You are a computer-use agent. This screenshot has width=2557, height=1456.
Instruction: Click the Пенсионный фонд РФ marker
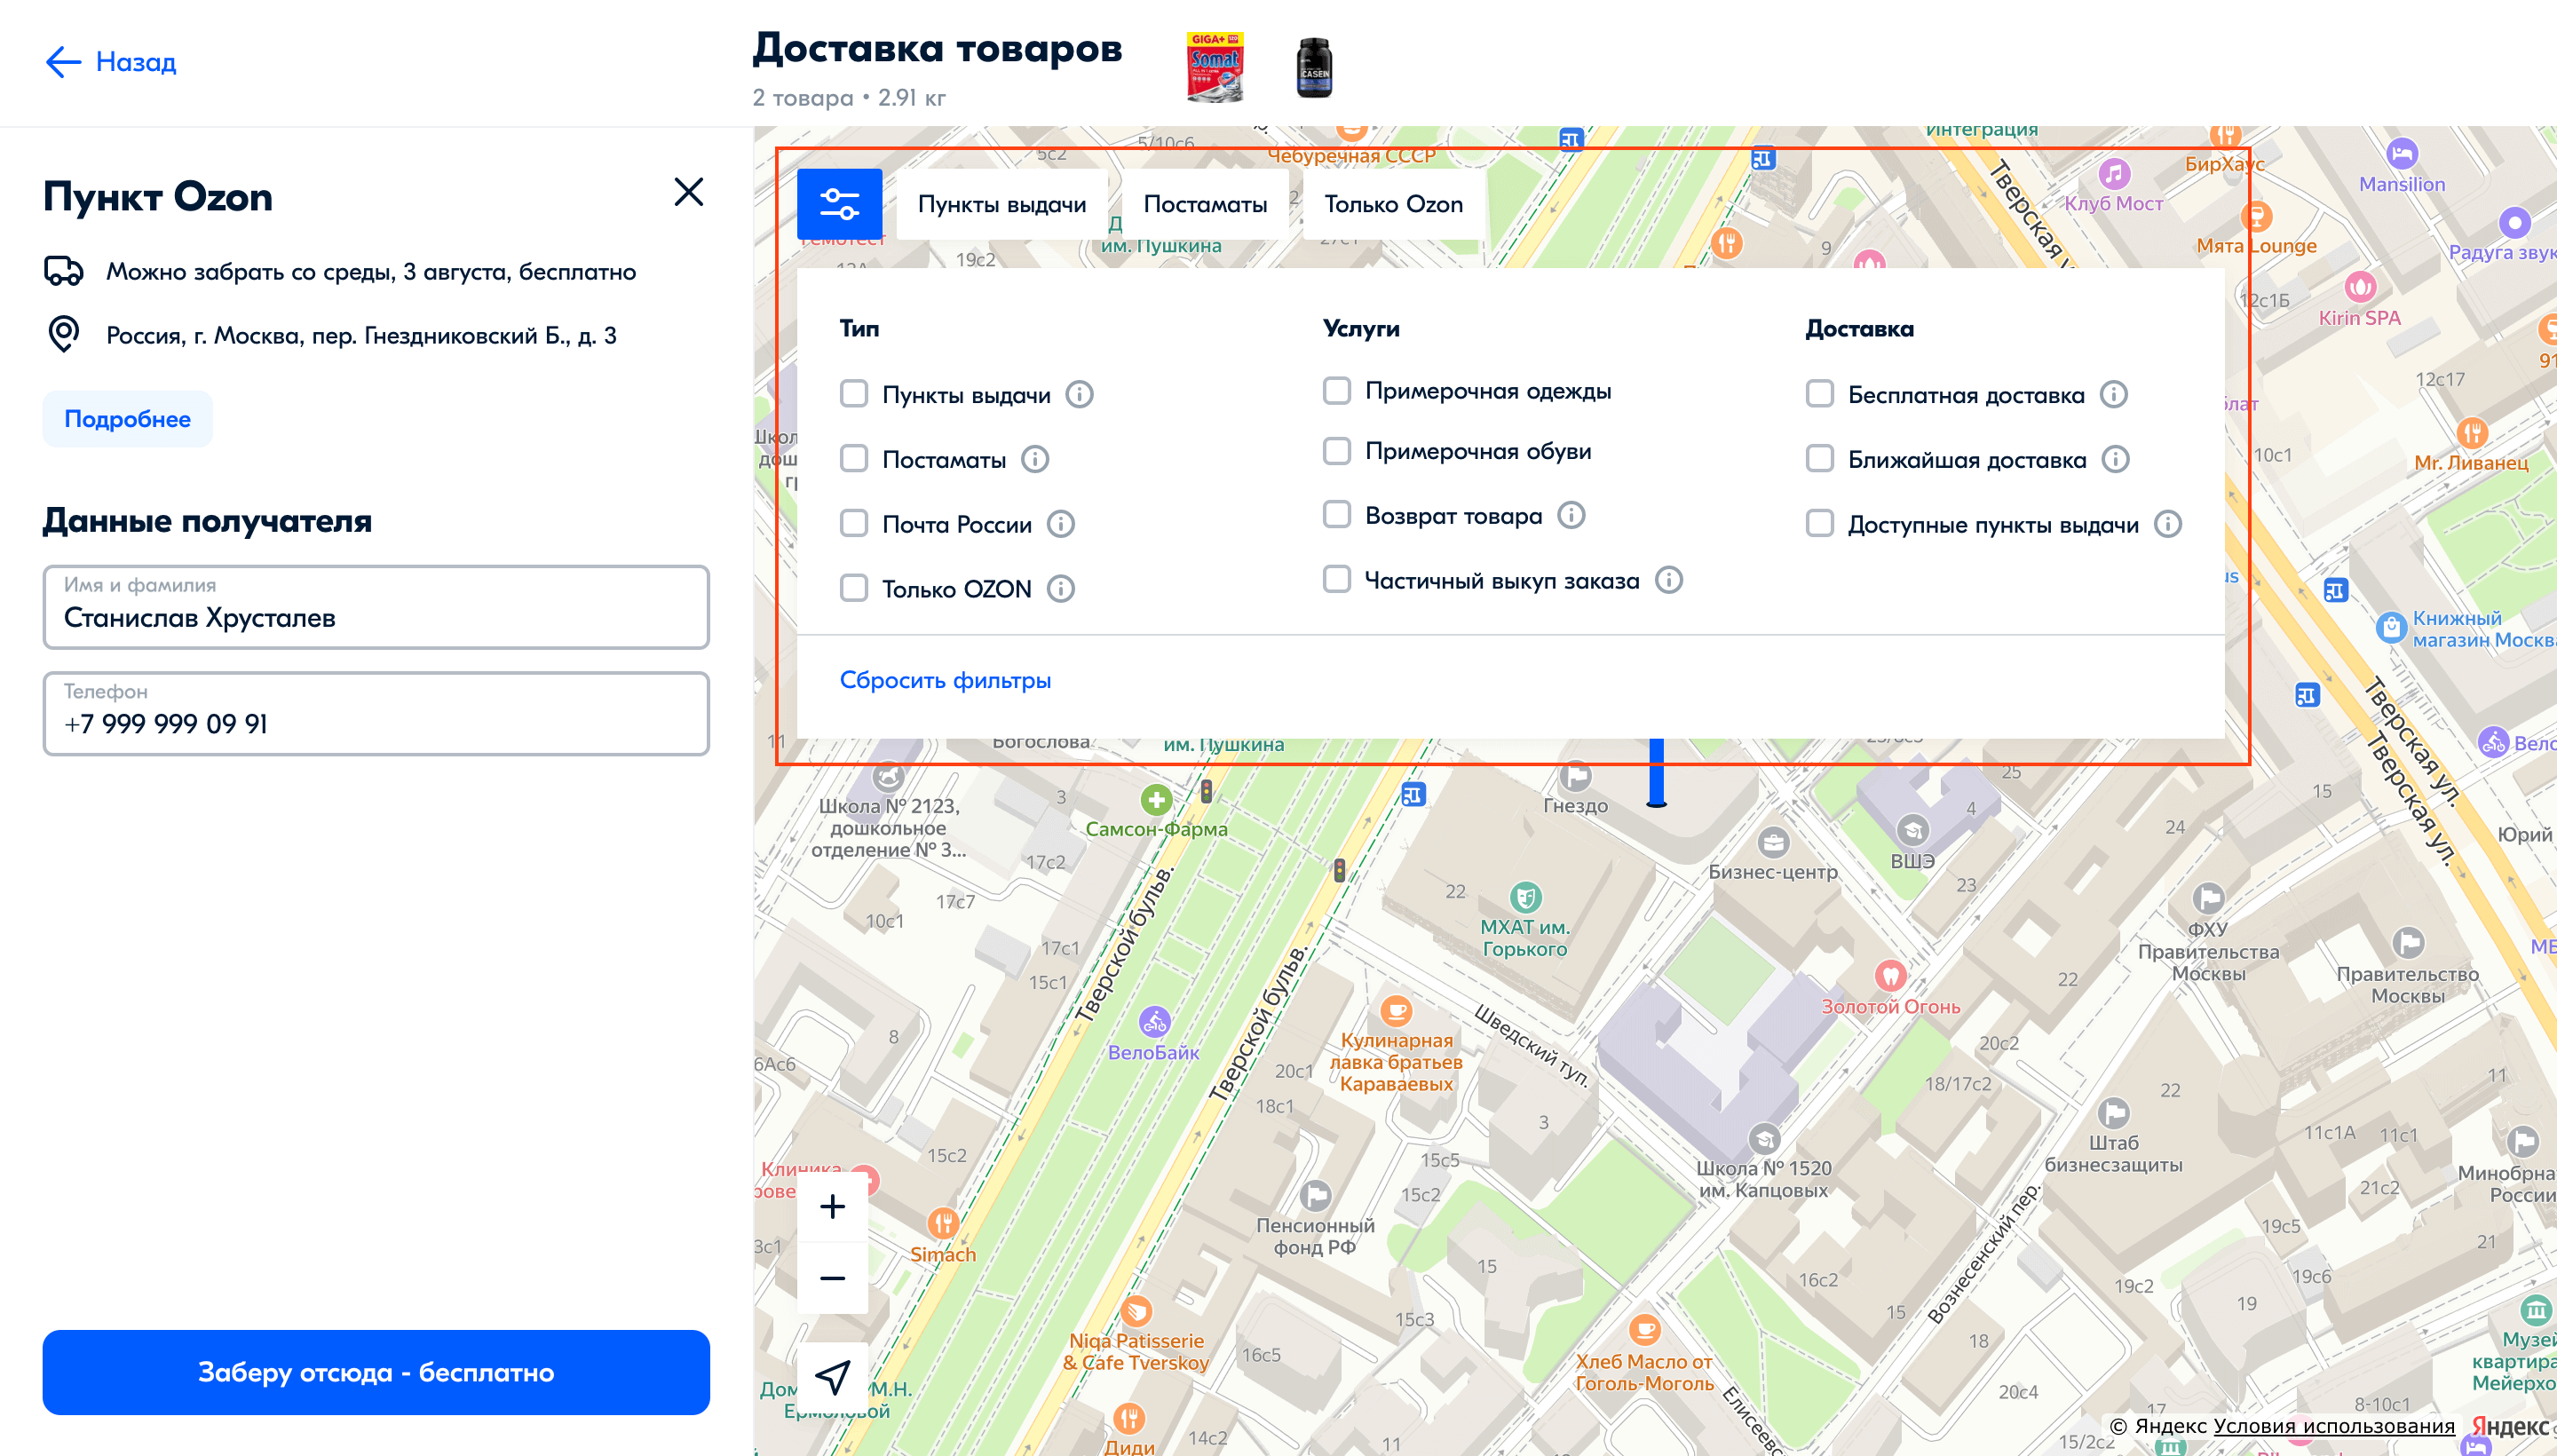pyautogui.click(x=1315, y=1195)
